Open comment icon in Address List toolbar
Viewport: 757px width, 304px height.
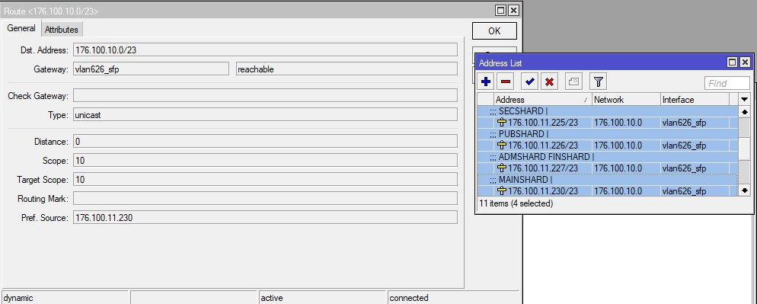click(x=573, y=82)
